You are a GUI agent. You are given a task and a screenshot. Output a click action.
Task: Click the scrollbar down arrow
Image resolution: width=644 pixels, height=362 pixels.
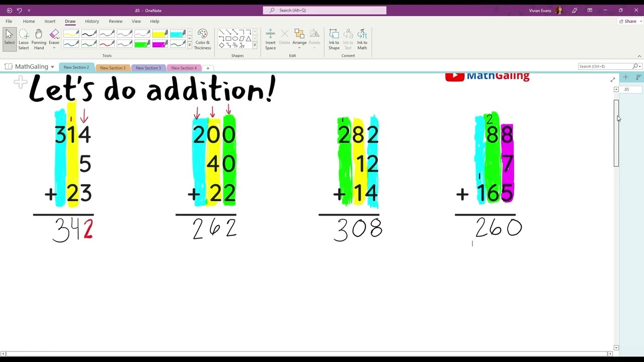[616, 347]
